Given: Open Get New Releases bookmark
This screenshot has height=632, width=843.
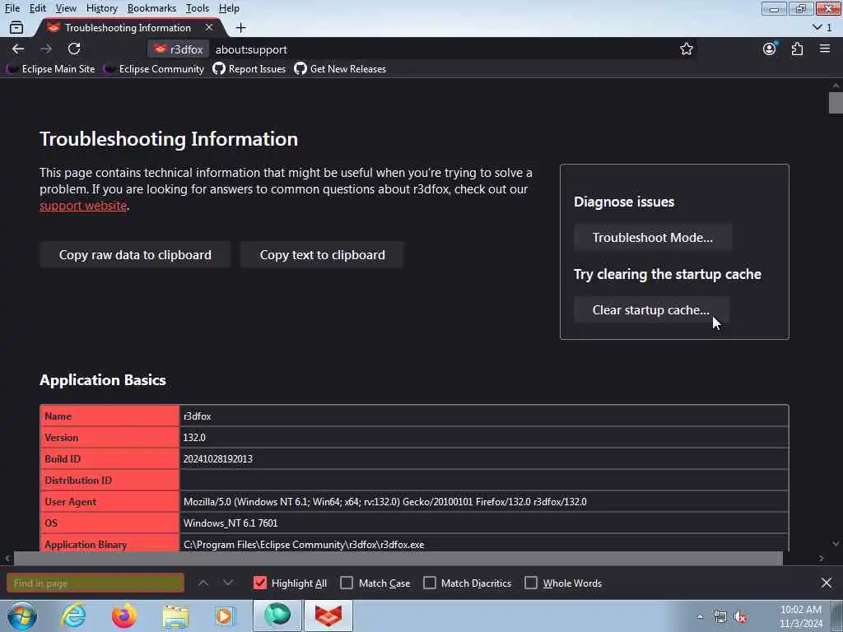Looking at the screenshot, I should point(340,69).
